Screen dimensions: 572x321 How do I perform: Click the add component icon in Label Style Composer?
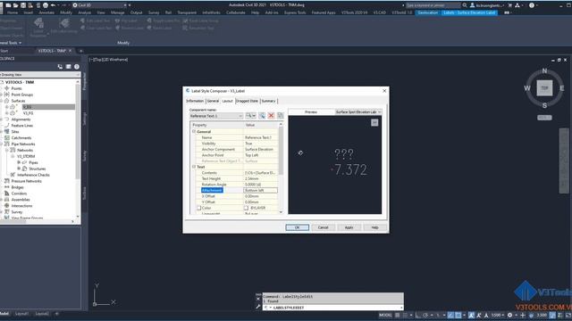250,116
